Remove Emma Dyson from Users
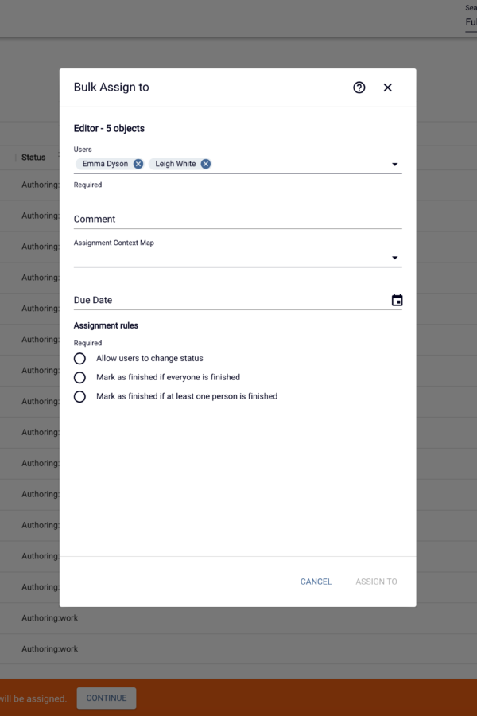Image resolution: width=477 pixels, height=716 pixels. (138, 164)
